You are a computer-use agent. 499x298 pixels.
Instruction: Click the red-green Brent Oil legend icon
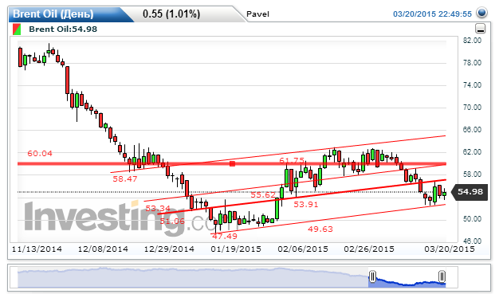point(17,29)
